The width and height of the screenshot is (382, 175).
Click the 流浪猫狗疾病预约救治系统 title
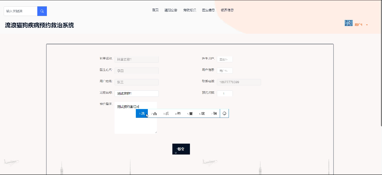pos(39,26)
